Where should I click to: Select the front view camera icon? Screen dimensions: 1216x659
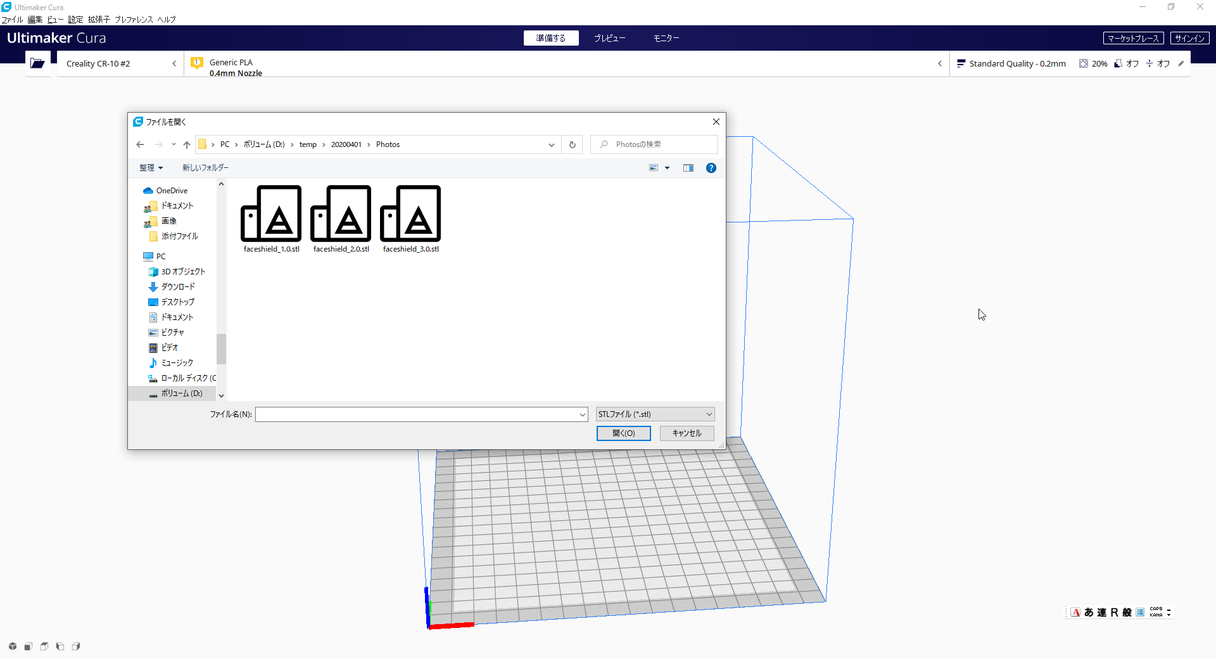click(x=28, y=646)
